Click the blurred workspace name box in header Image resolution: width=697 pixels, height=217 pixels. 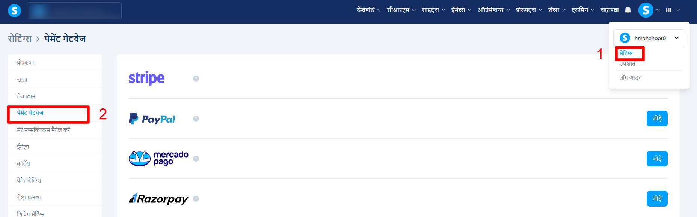coord(74,11)
